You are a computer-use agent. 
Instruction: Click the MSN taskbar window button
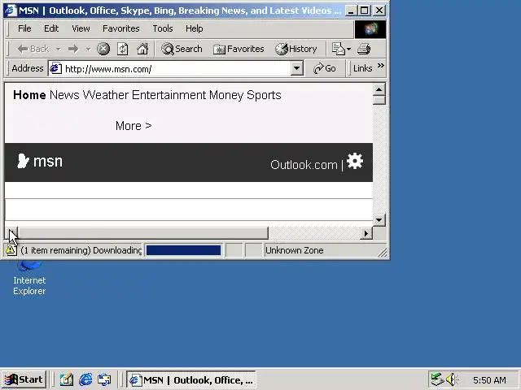pyautogui.click(x=191, y=379)
